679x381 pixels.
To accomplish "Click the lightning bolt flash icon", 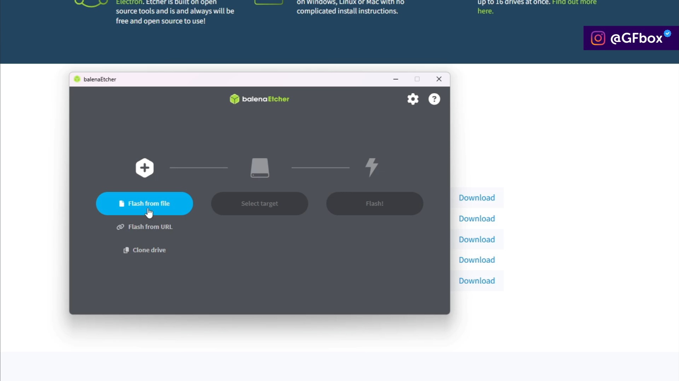I will 371,167.
